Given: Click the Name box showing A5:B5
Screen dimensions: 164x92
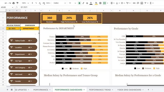Looking at the screenshot, I should point(7,7).
